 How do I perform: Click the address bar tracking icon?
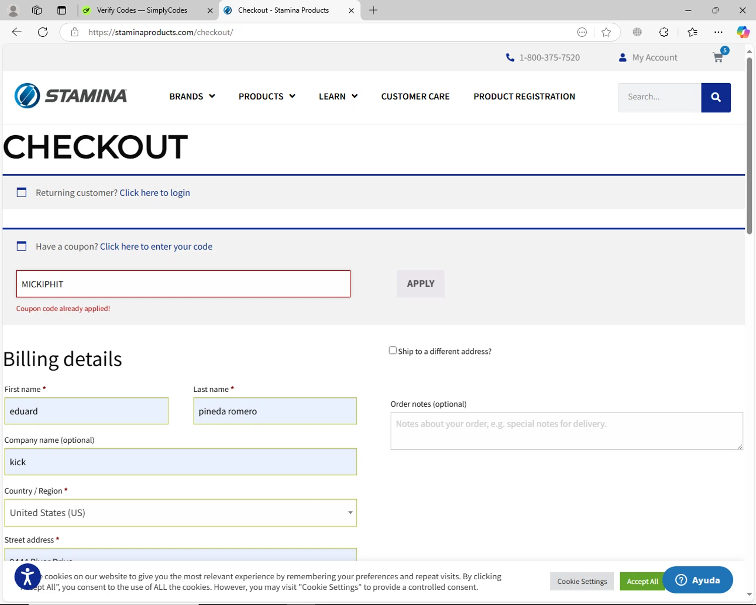click(582, 32)
